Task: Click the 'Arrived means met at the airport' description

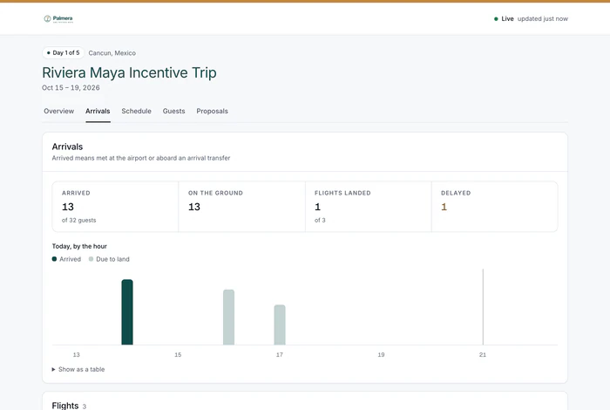Action: click(141, 158)
